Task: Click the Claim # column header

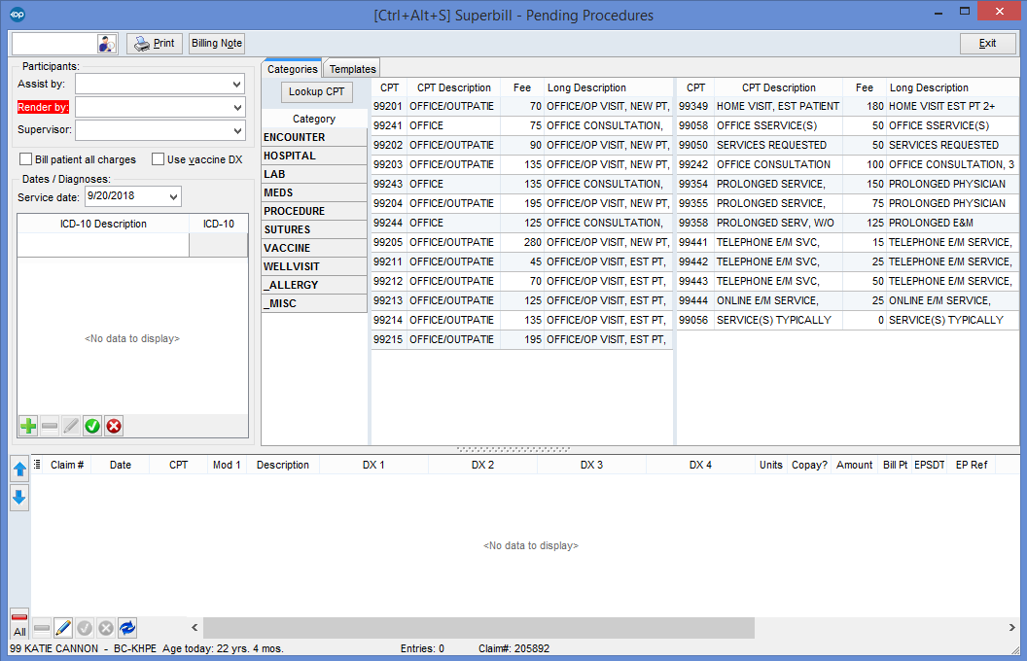Action: 67,465
